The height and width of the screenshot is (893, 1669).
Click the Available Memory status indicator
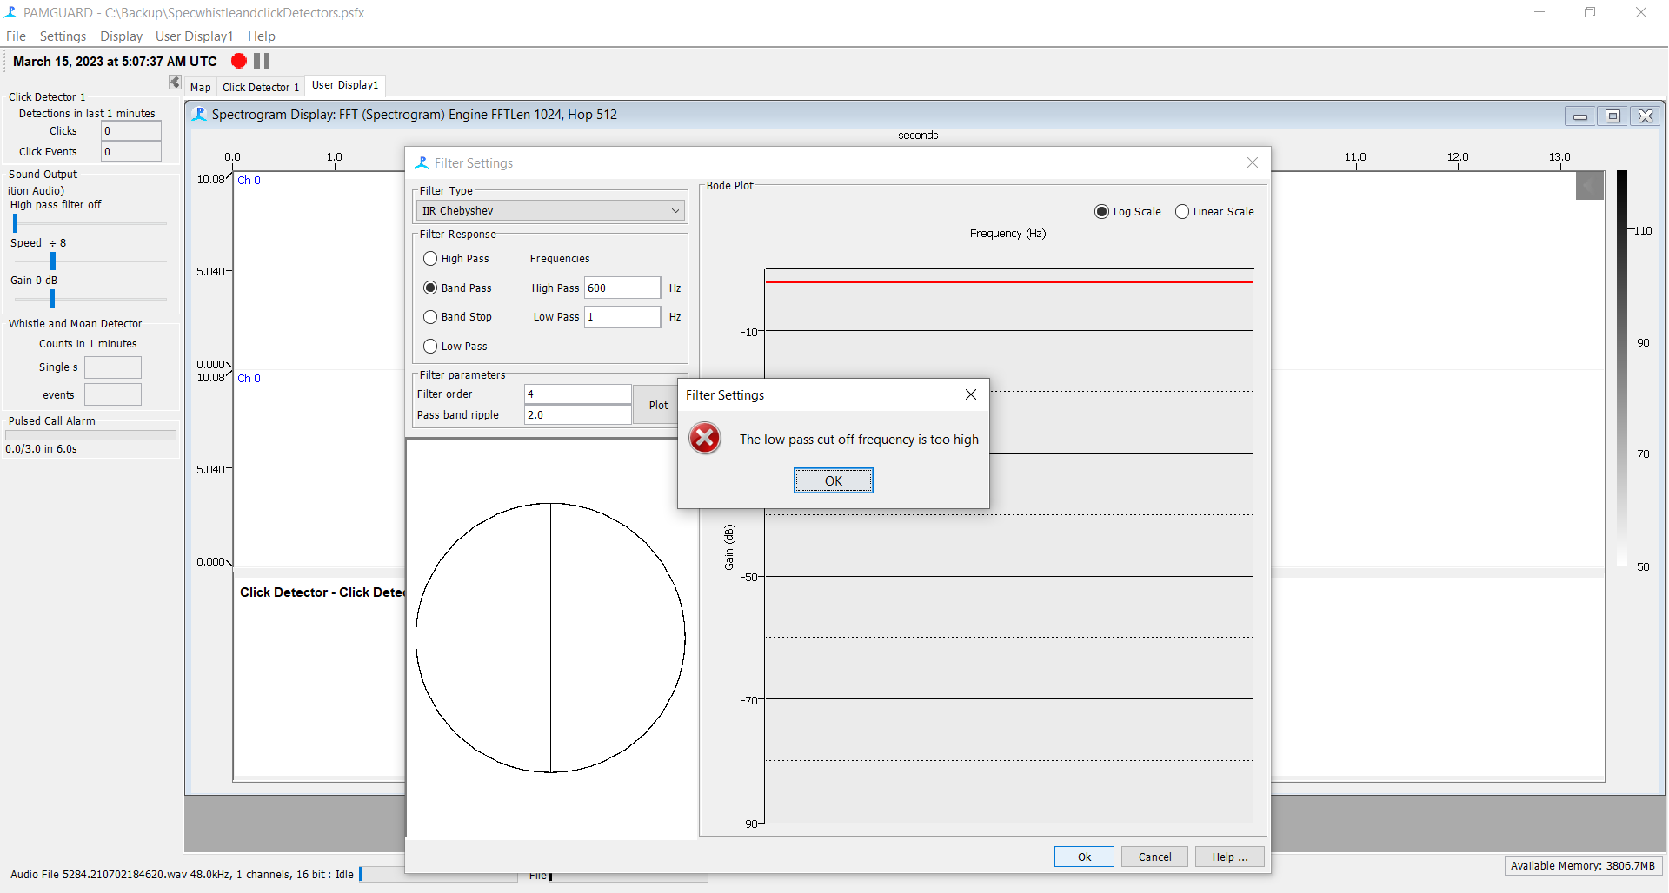(x=1583, y=865)
